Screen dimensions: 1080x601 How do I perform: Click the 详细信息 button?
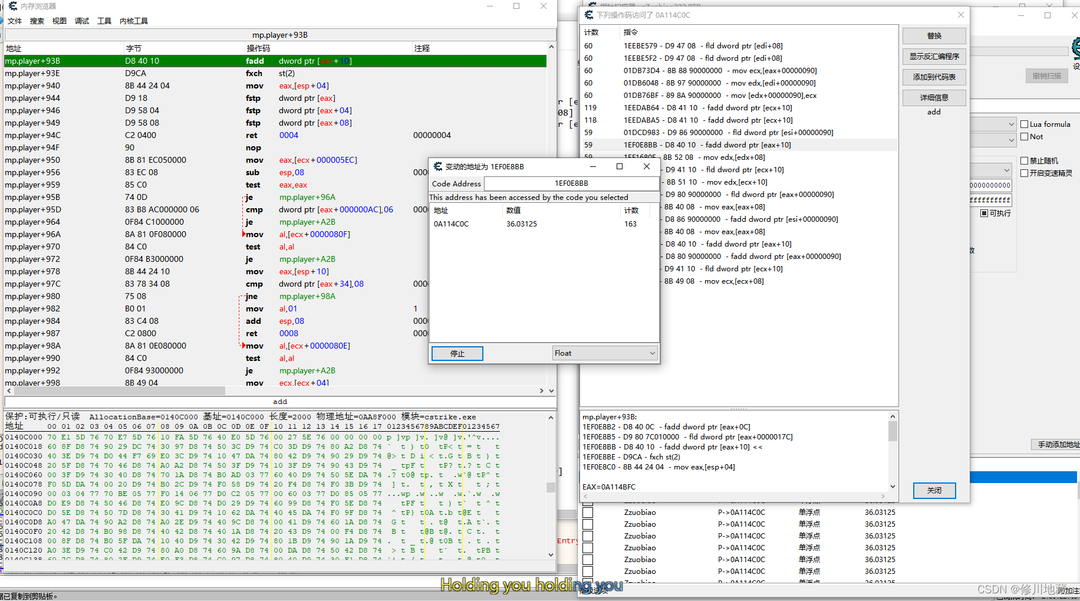click(934, 98)
